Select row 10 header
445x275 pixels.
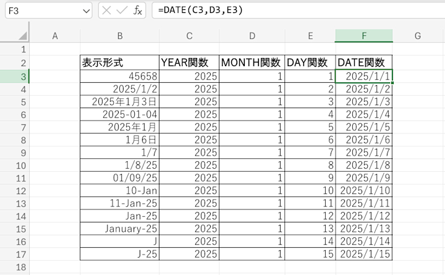[14, 165]
